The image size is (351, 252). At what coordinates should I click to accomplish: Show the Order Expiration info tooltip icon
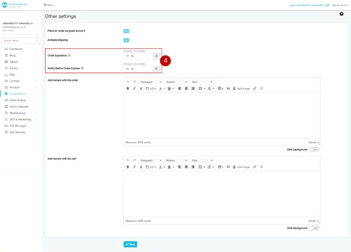(x=69, y=56)
